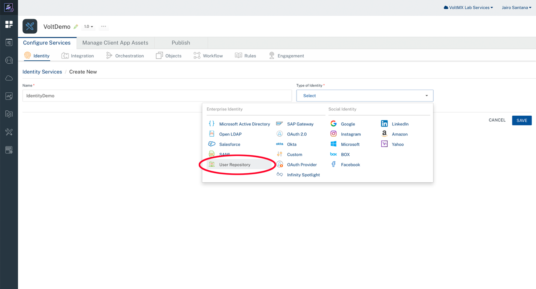The width and height of the screenshot is (536, 289).
Task: Open the bottom card-style sidebar icon
Action: [9, 150]
